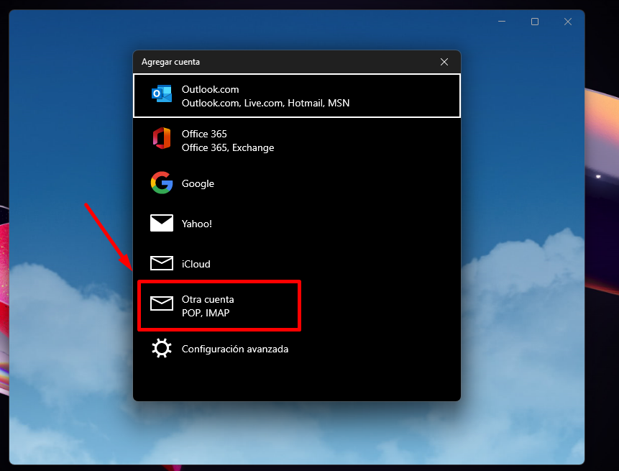Click the Google G logo
The image size is (619, 471).
pos(162,183)
